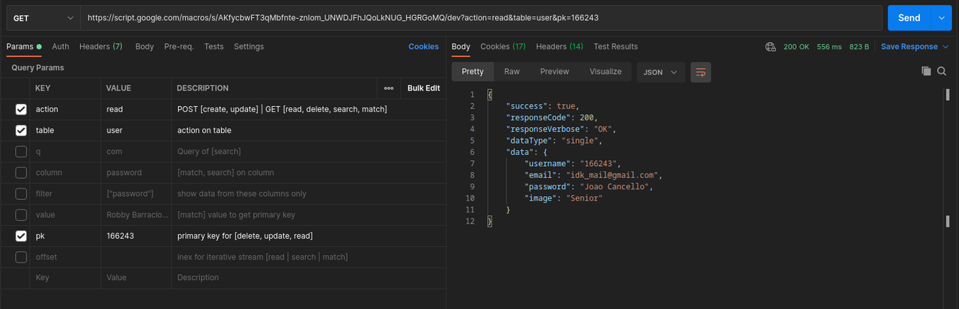The width and height of the screenshot is (959, 309).
Task: Expand the Send button arrow options
Action: pyautogui.click(x=942, y=17)
